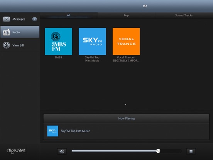The image size is (213, 160).
Task: Click the digivalet logo
Action: 16,151
